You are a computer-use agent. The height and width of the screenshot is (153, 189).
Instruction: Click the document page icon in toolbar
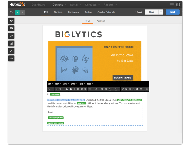pos(133,89)
